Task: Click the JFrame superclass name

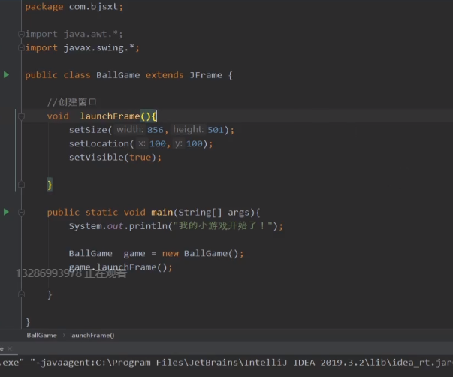Action: click(x=206, y=75)
